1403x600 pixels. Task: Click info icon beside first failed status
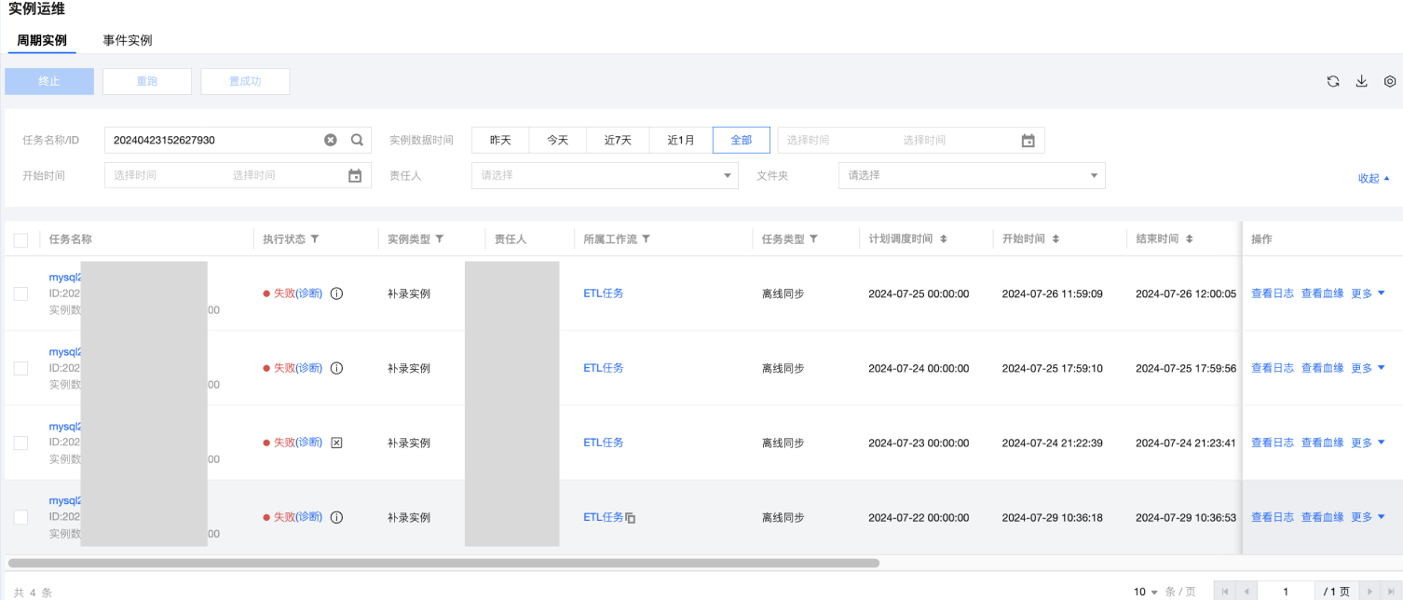pos(337,293)
